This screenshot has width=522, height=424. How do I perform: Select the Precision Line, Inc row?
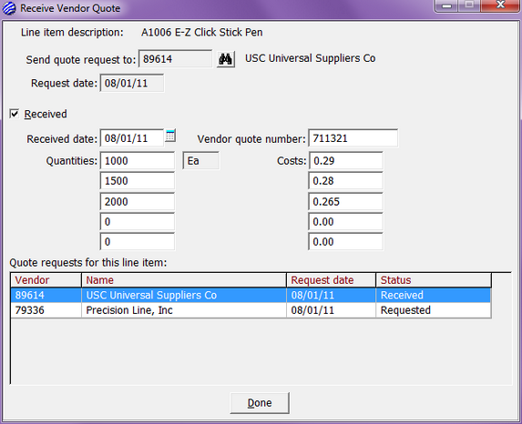pyautogui.click(x=251, y=310)
